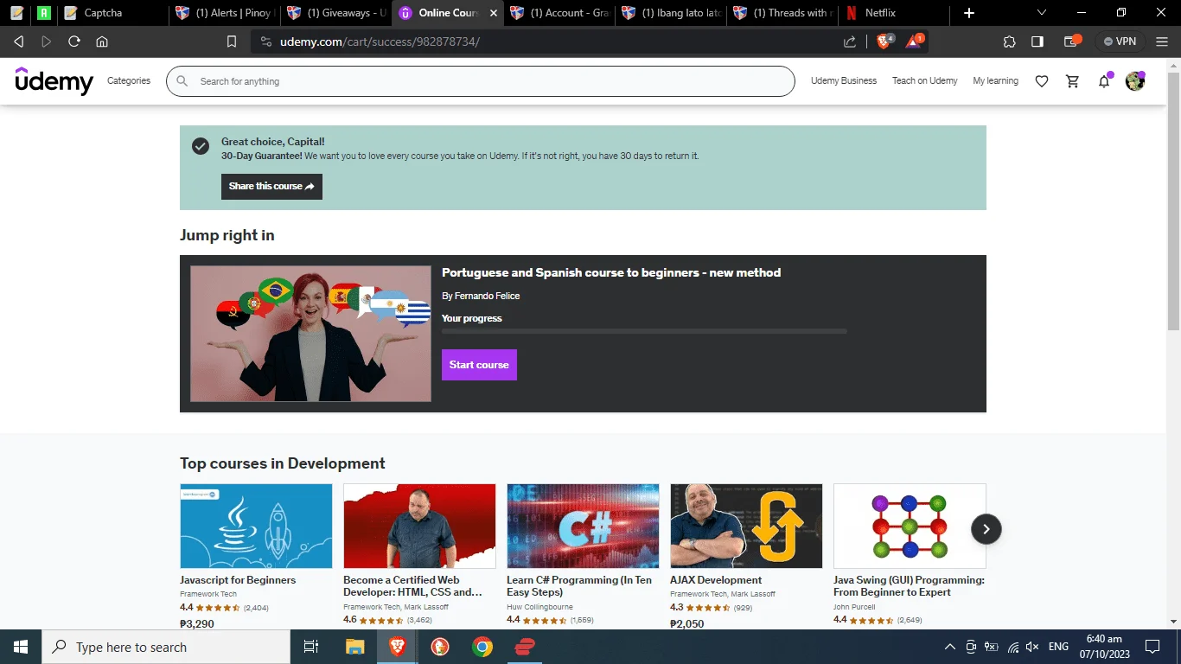Open Brave wallet icon

tap(1072, 41)
